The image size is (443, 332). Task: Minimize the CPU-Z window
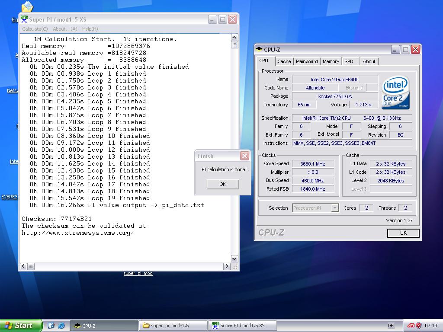(x=395, y=50)
